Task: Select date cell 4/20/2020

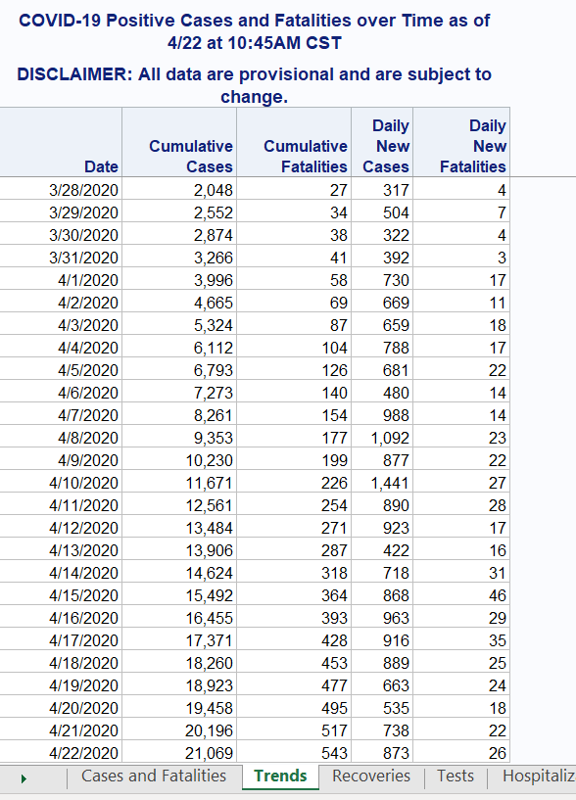Action: (x=61, y=707)
